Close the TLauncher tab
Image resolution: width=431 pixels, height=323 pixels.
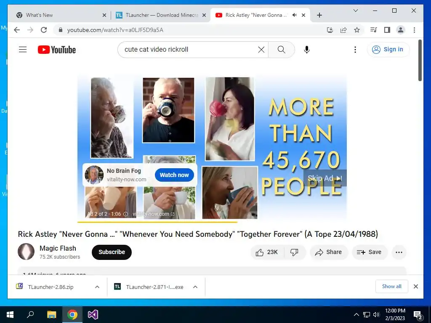204,16
